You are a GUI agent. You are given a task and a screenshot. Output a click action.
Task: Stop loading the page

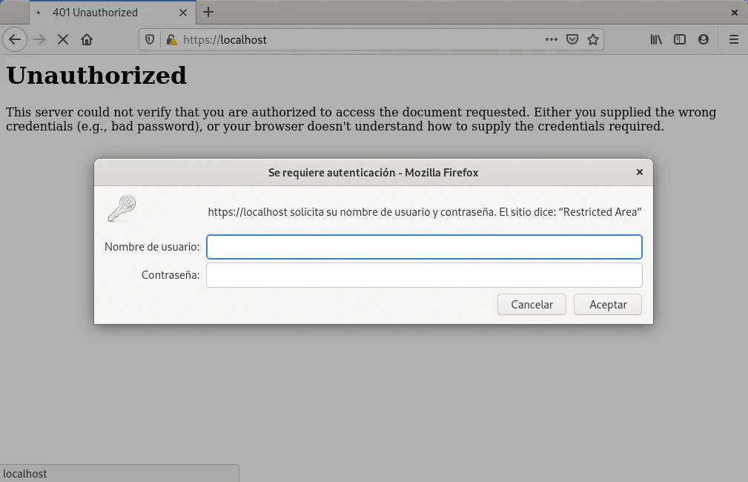[63, 39]
